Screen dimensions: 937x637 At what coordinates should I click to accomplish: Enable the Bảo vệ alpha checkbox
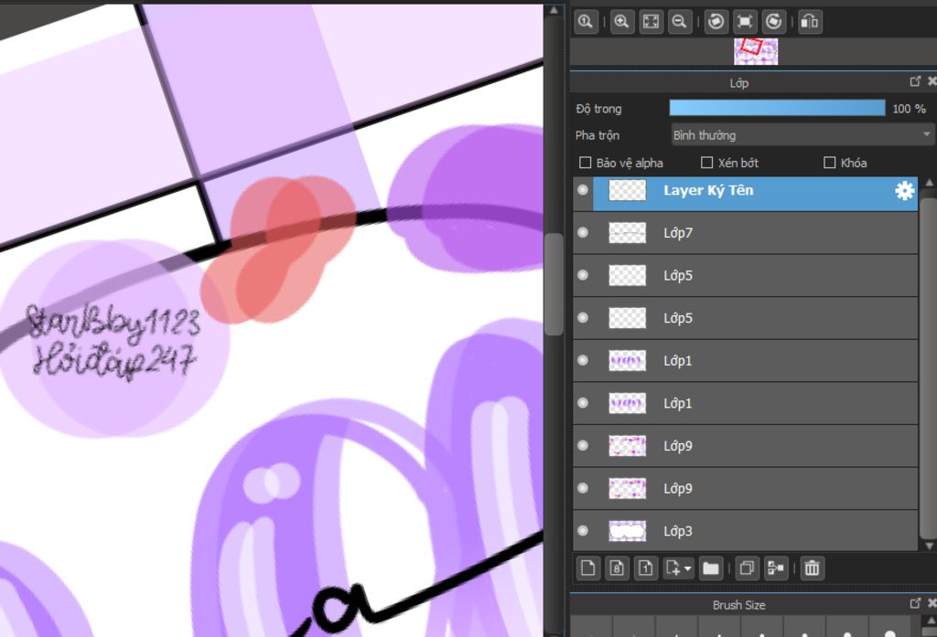click(586, 163)
